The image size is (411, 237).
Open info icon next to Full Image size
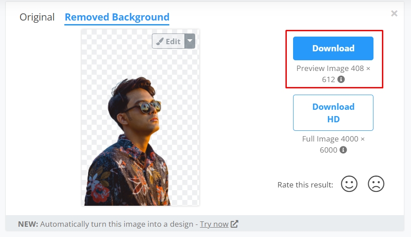pyautogui.click(x=343, y=150)
